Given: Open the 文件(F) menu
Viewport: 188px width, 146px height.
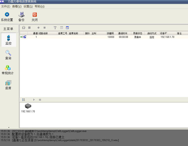Looking at the screenshot, I should [6, 6].
